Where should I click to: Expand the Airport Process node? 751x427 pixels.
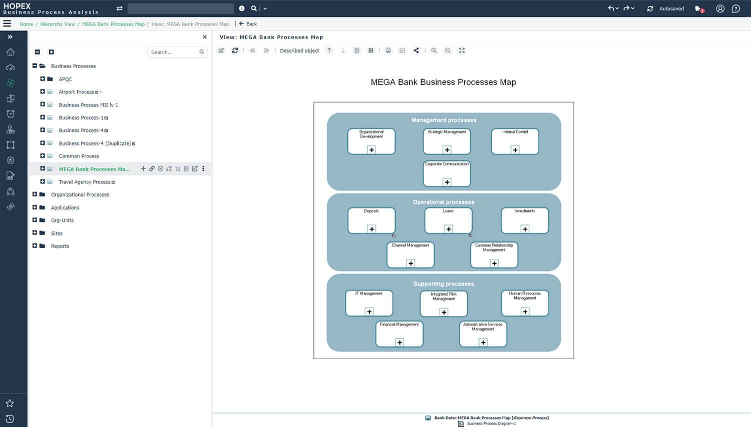point(43,91)
